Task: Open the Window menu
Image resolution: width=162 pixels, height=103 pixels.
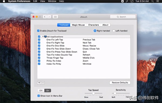Action: [x=52, y=1]
